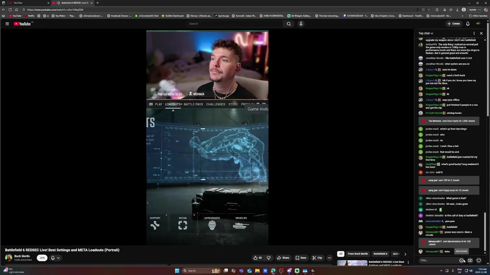Open a new browser tab
The height and width of the screenshot is (275, 490).
97,3
